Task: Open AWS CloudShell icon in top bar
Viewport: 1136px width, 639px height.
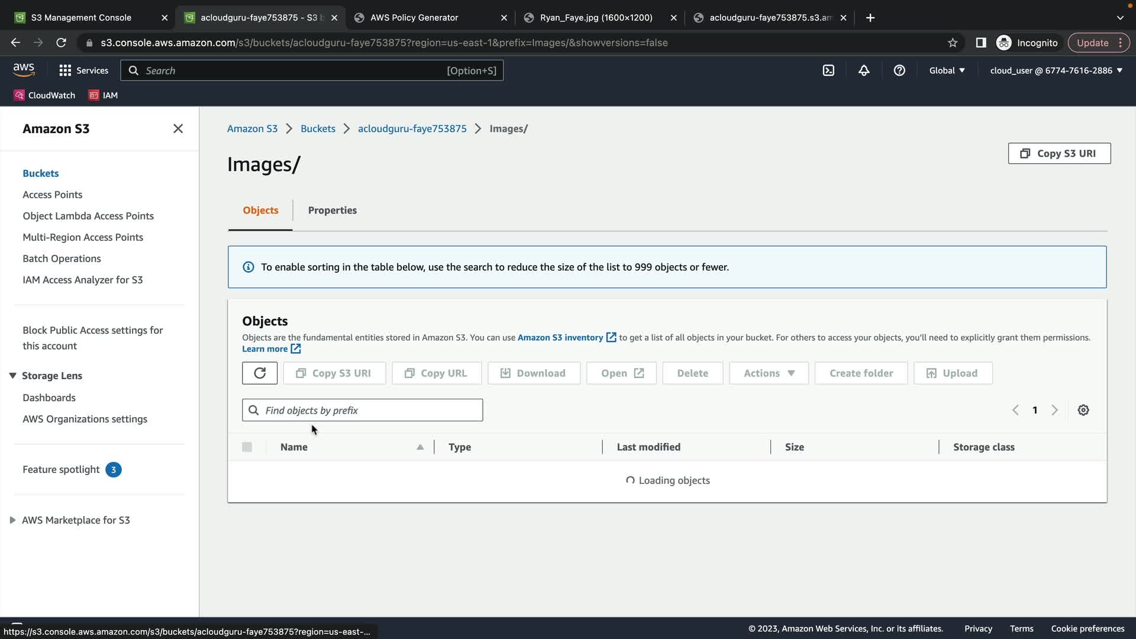Action: point(828,70)
